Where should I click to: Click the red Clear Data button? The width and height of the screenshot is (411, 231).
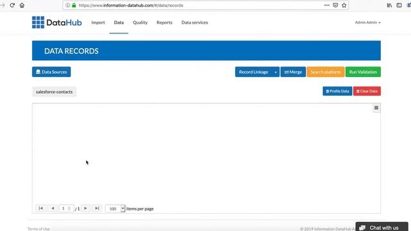coord(367,91)
